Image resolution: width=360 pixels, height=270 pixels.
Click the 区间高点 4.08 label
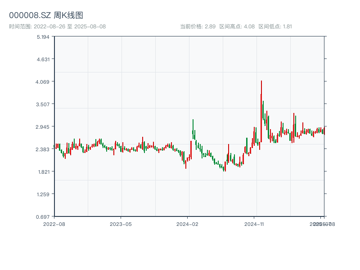click(x=237, y=27)
